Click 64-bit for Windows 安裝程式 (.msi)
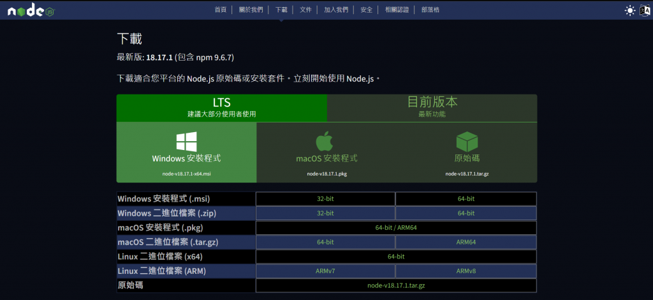653x300 pixels. (x=466, y=199)
